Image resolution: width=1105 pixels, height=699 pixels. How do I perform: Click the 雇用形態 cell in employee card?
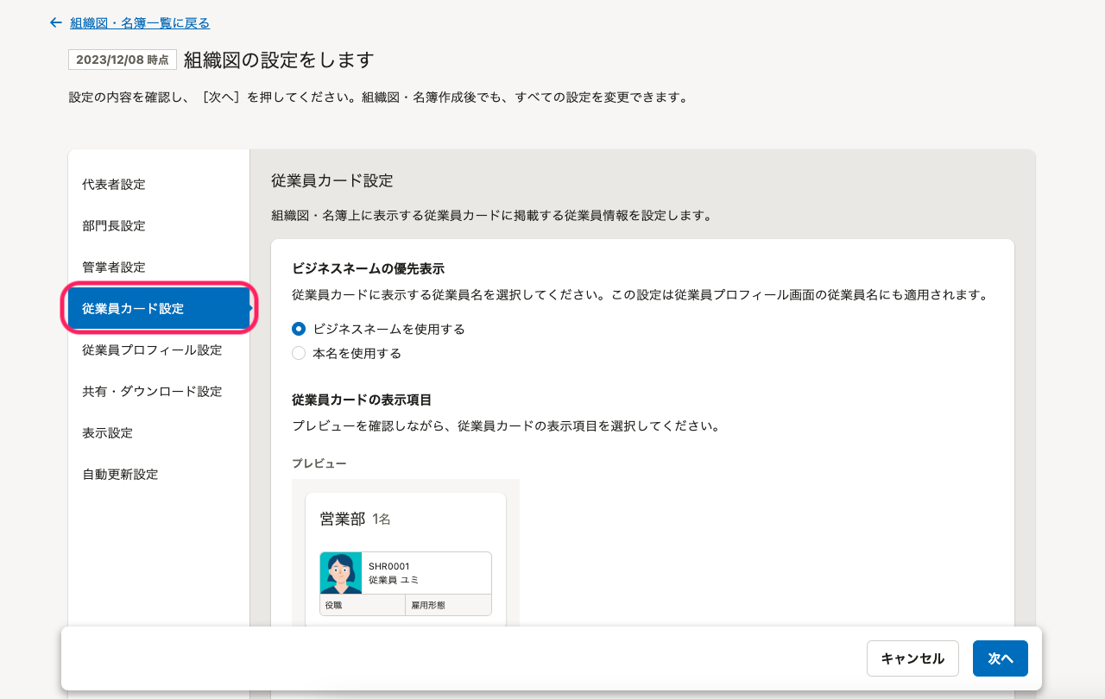pyautogui.click(x=447, y=605)
